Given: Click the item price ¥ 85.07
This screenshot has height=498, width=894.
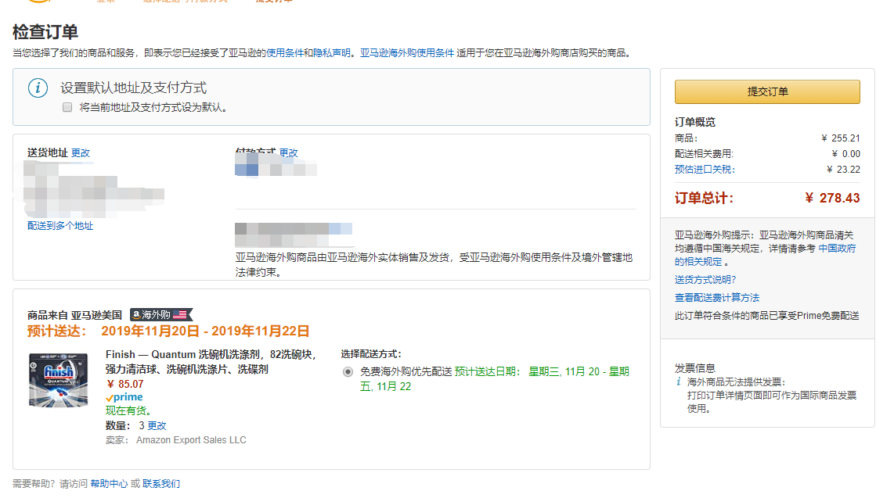Looking at the screenshot, I should pyautogui.click(x=125, y=384).
